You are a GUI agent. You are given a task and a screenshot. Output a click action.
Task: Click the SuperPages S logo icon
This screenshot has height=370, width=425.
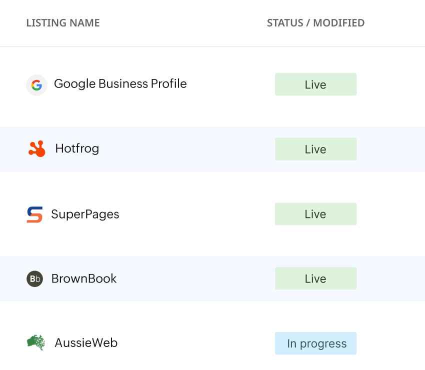[x=34, y=214]
